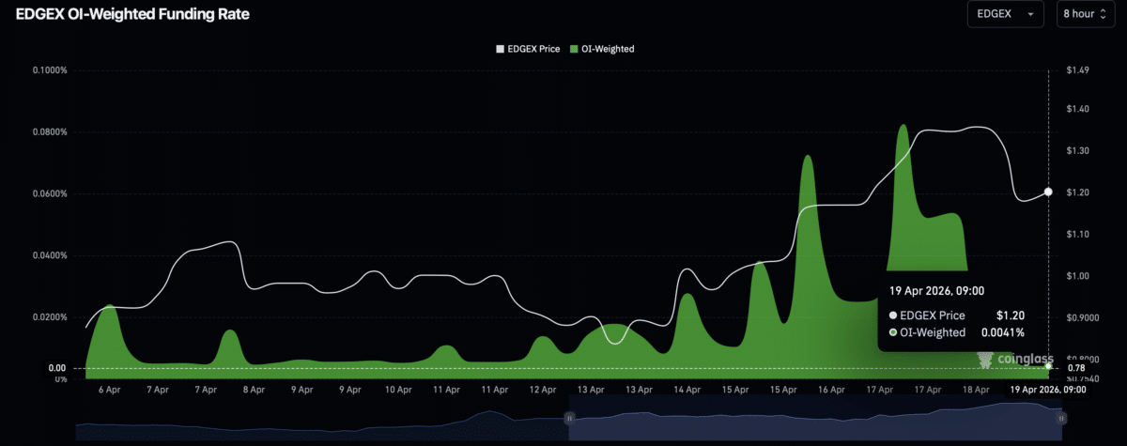Click the EDGEX OI-Weighted Funding Rate title
The height and width of the screenshot is (446, 1127).
click(132, 15)
